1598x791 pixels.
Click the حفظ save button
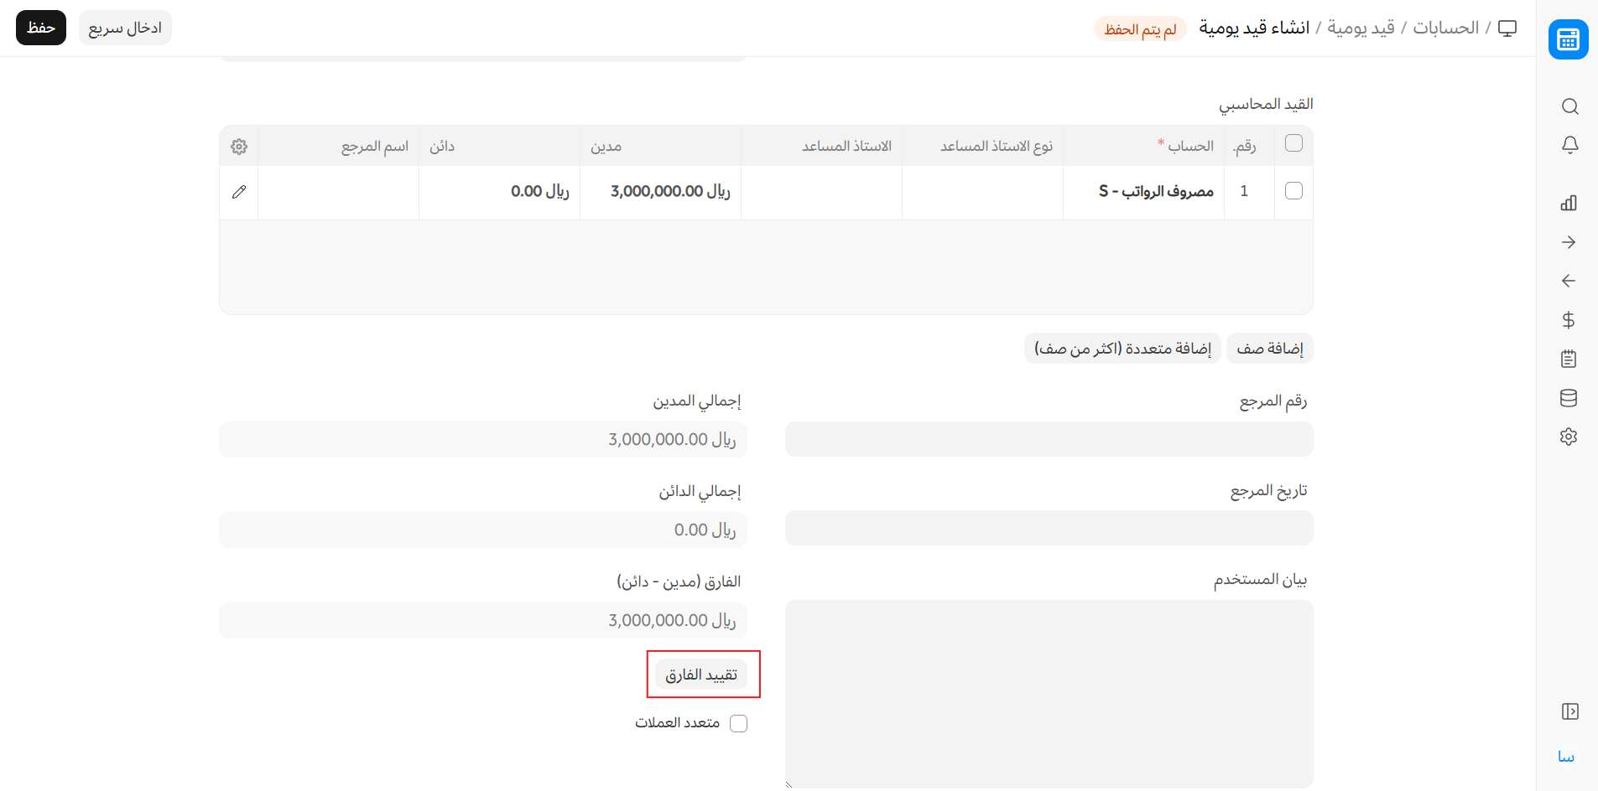pos(41,28)
